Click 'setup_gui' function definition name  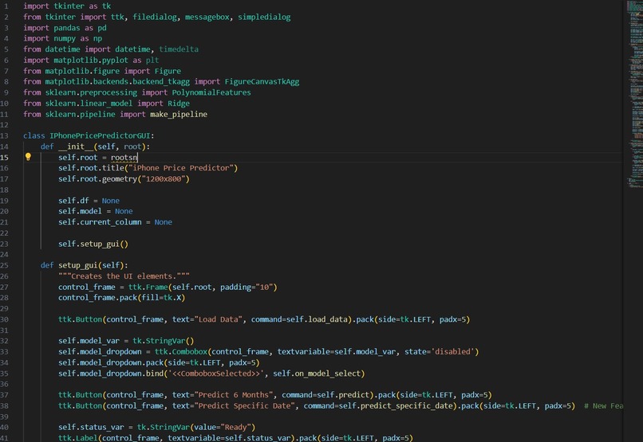point(78,265)
